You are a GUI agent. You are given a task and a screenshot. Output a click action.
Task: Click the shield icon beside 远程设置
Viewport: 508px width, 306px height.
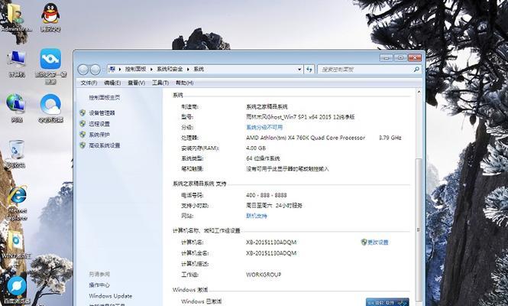[x=83, y=124]
